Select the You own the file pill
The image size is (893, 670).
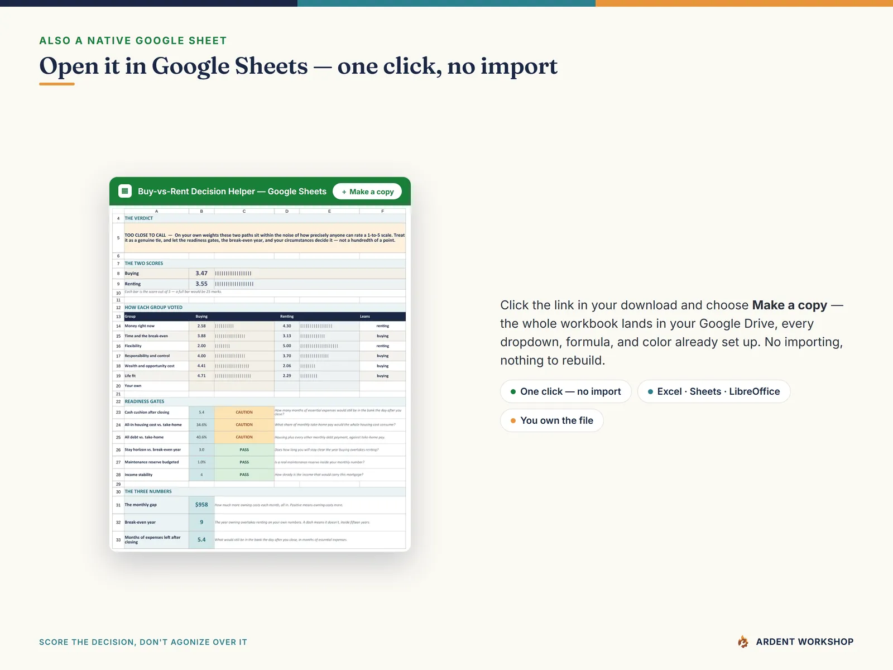[552, 420]
